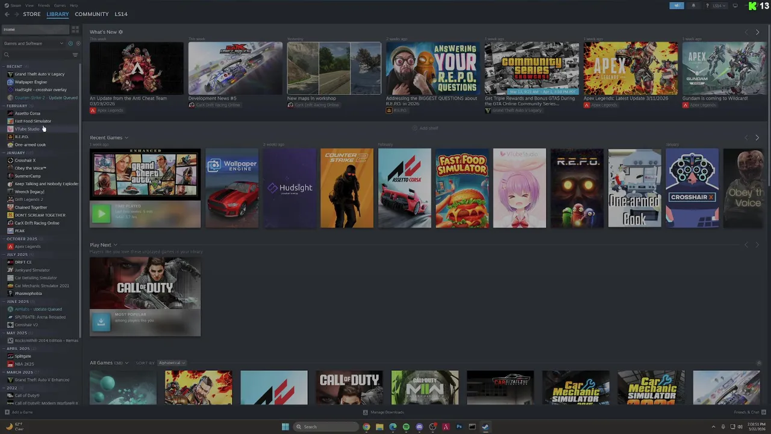Click the Windows Start button
This screenshot has height=434, width=771.
(286, 427)
